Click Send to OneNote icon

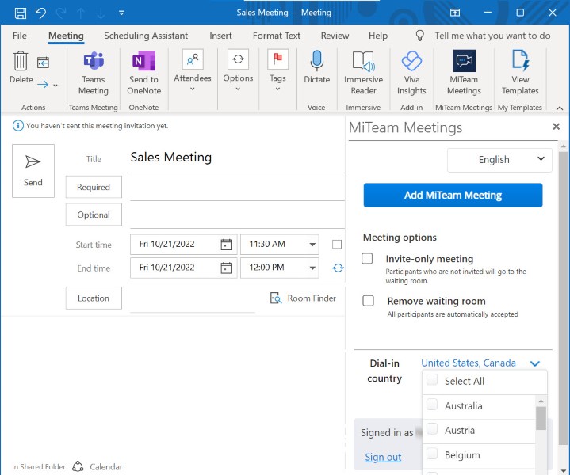(143, 63)
